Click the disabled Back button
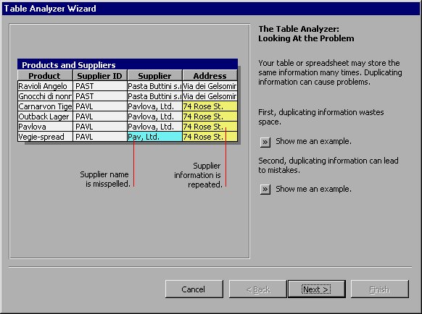This screenshot has height=314, width=422. 258,289
